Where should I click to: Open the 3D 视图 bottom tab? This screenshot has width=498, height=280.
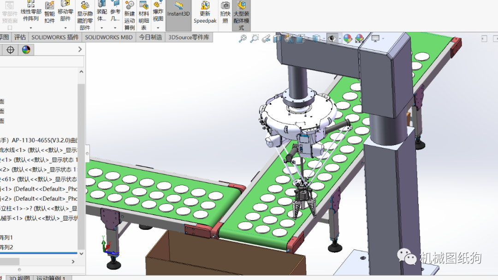pos(19,278)
